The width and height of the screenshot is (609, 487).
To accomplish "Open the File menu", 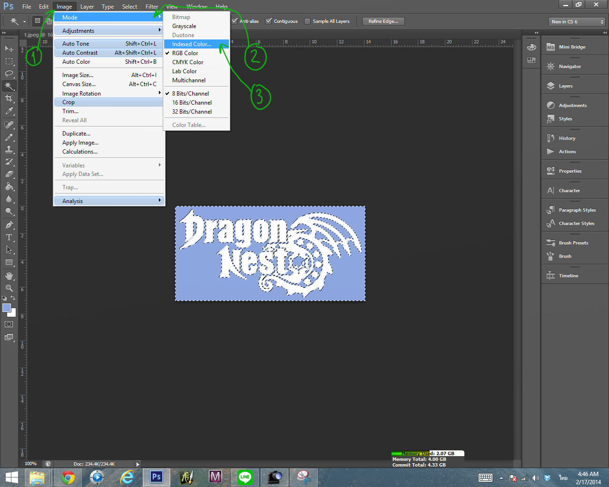I will [27, 7].
